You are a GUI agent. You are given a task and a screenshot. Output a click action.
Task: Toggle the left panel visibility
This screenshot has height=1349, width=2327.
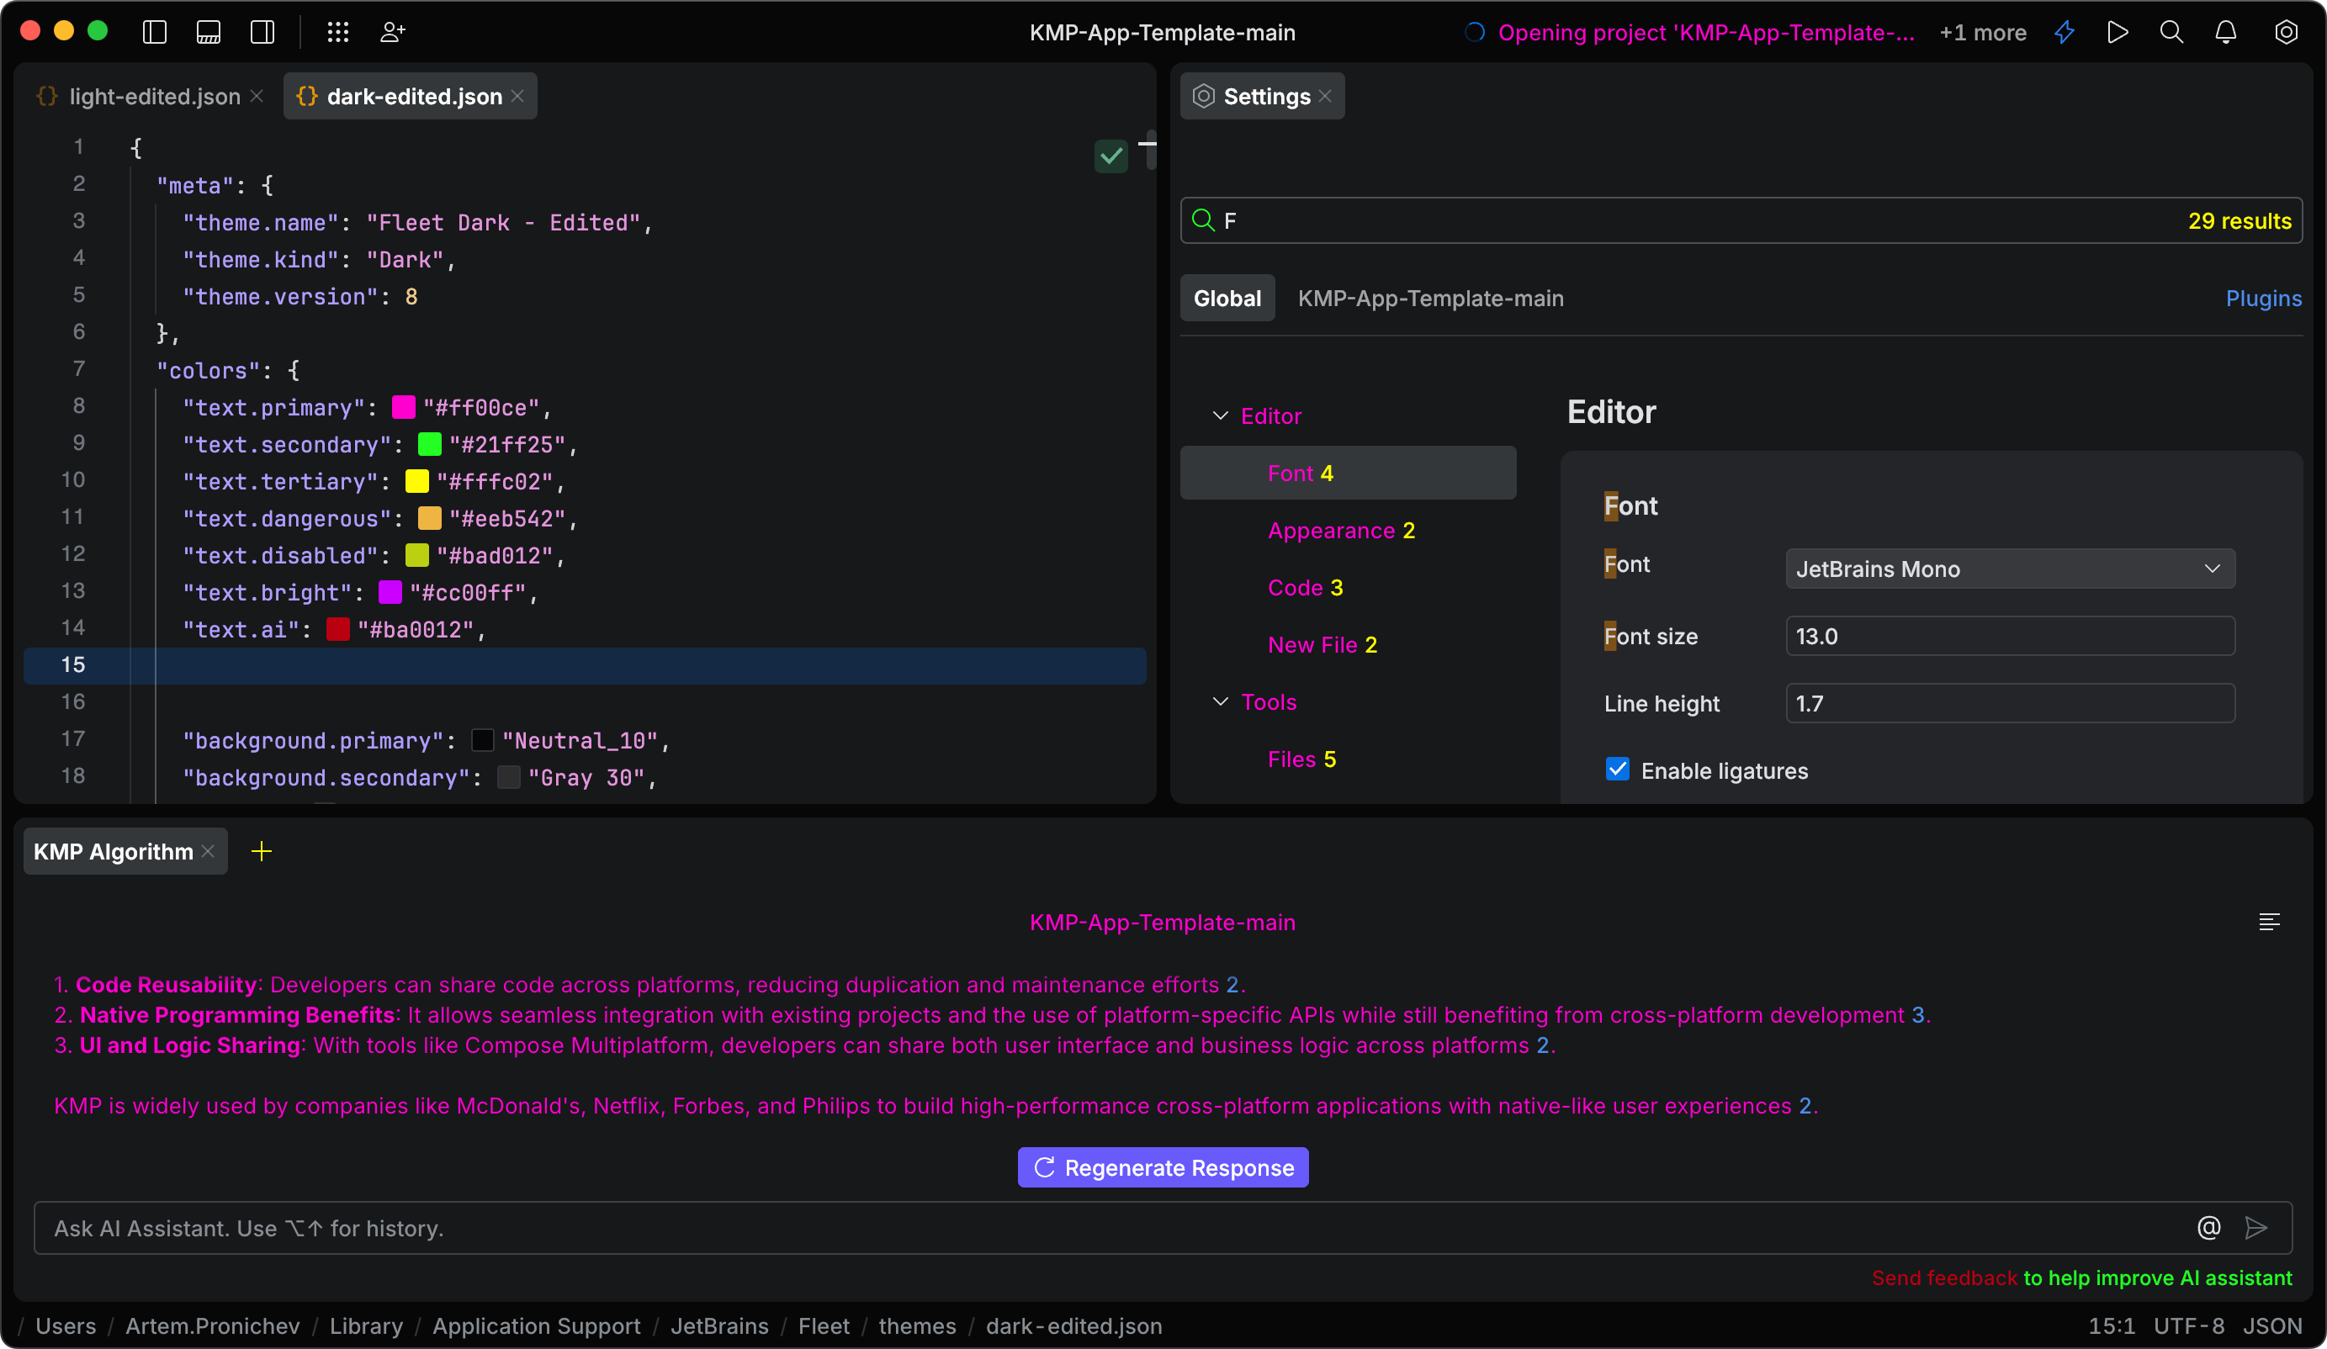[153, 31]
